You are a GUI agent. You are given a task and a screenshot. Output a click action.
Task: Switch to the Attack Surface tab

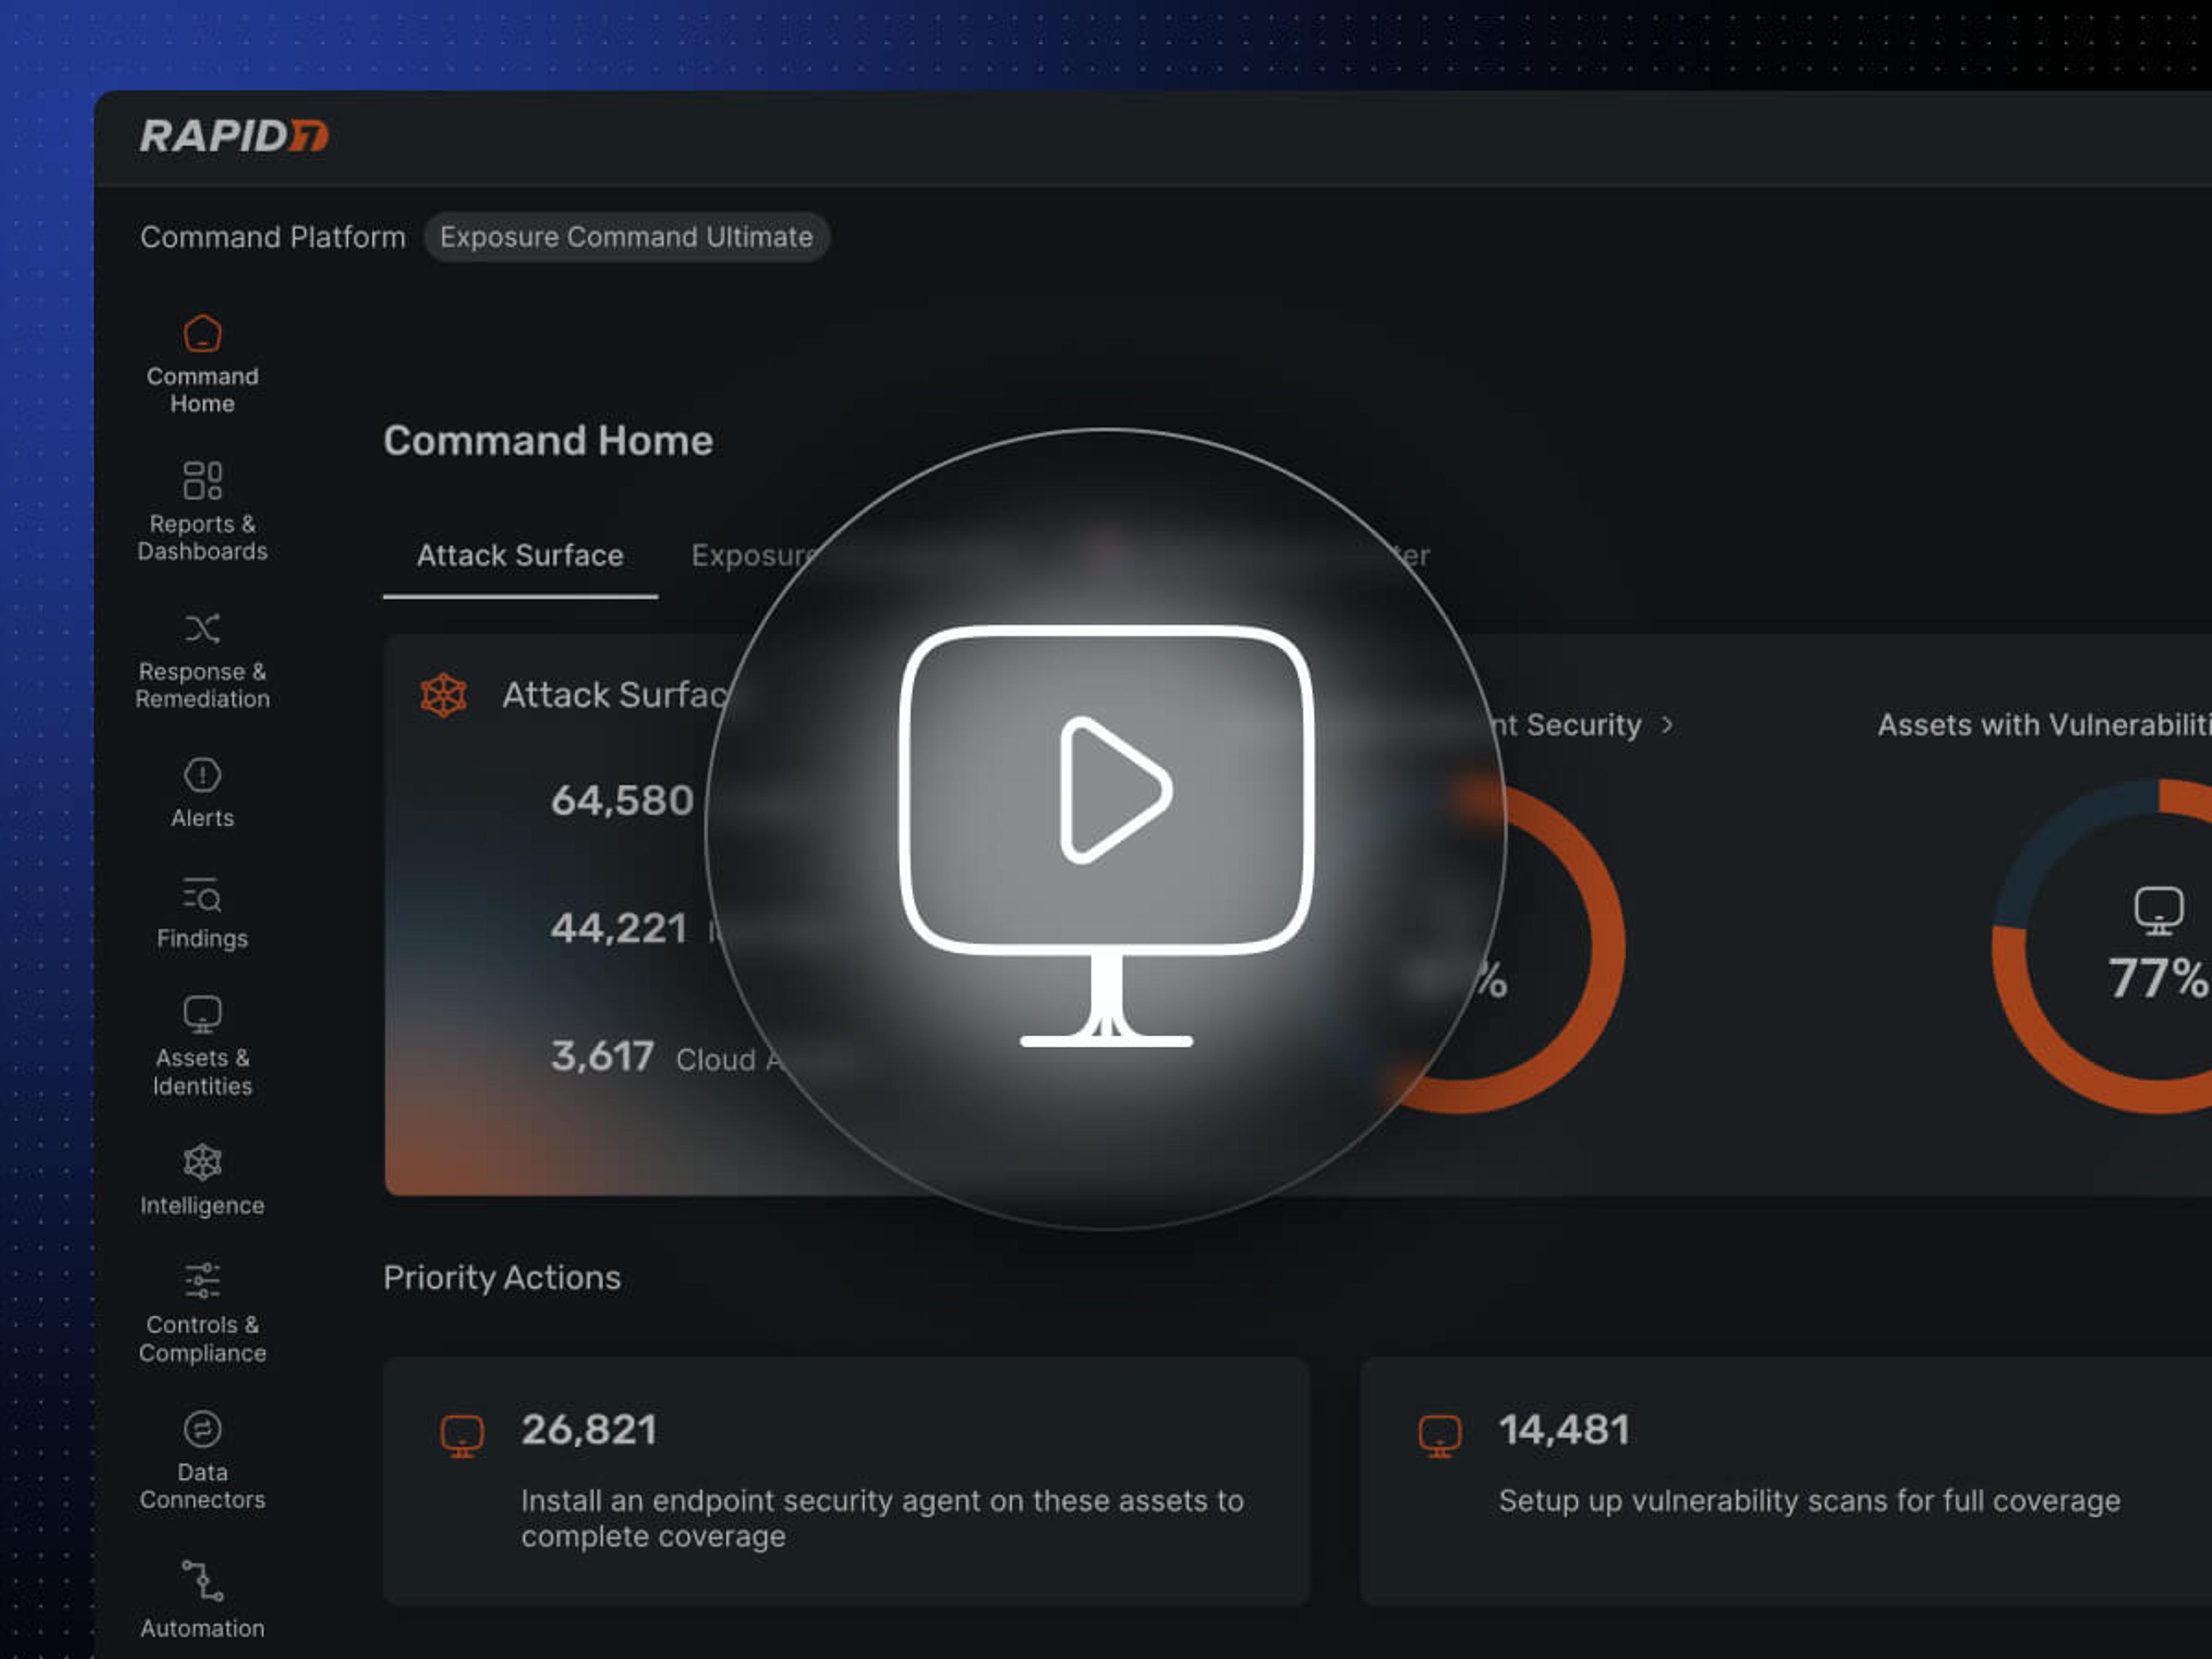coord(520,556)
